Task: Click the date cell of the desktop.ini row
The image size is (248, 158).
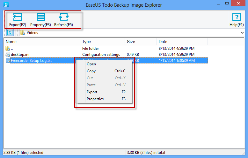Action: click(177, 55)
